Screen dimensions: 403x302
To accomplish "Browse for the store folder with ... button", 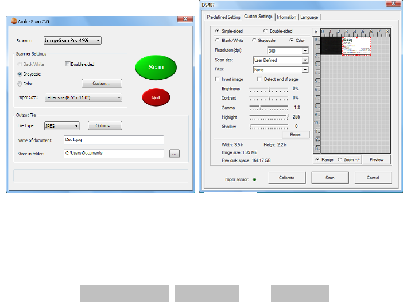I will (175, 154).
